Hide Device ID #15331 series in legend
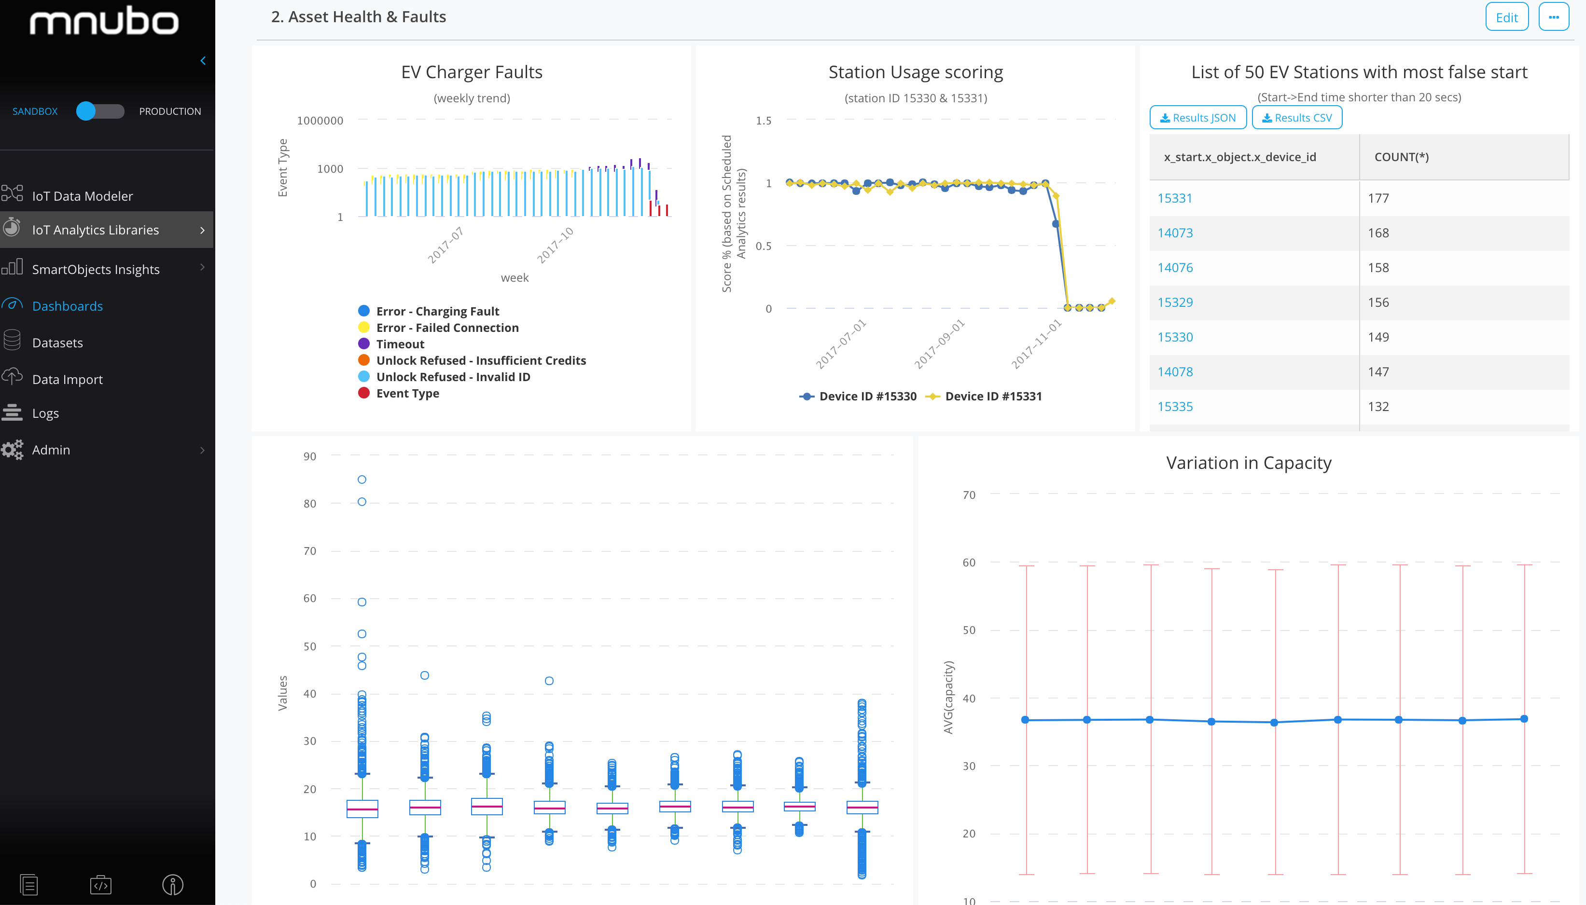The height and width of the screenshot is (905, 1586). [x=992, y=396]
